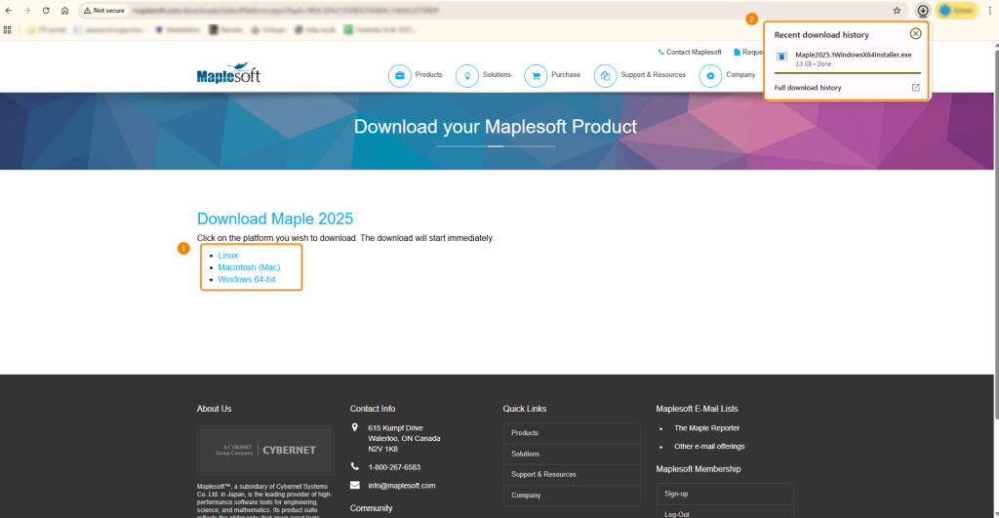Click the Purchase shopping cart icon
Viewport: 999px width, 518px height.
click(x=535, y=75)
